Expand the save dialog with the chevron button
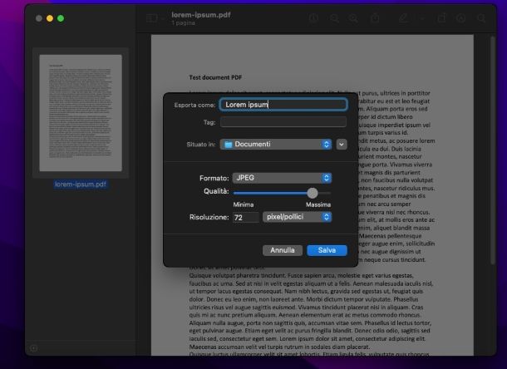This screenshot has width=507, height=369. click(x=342, y=145)
